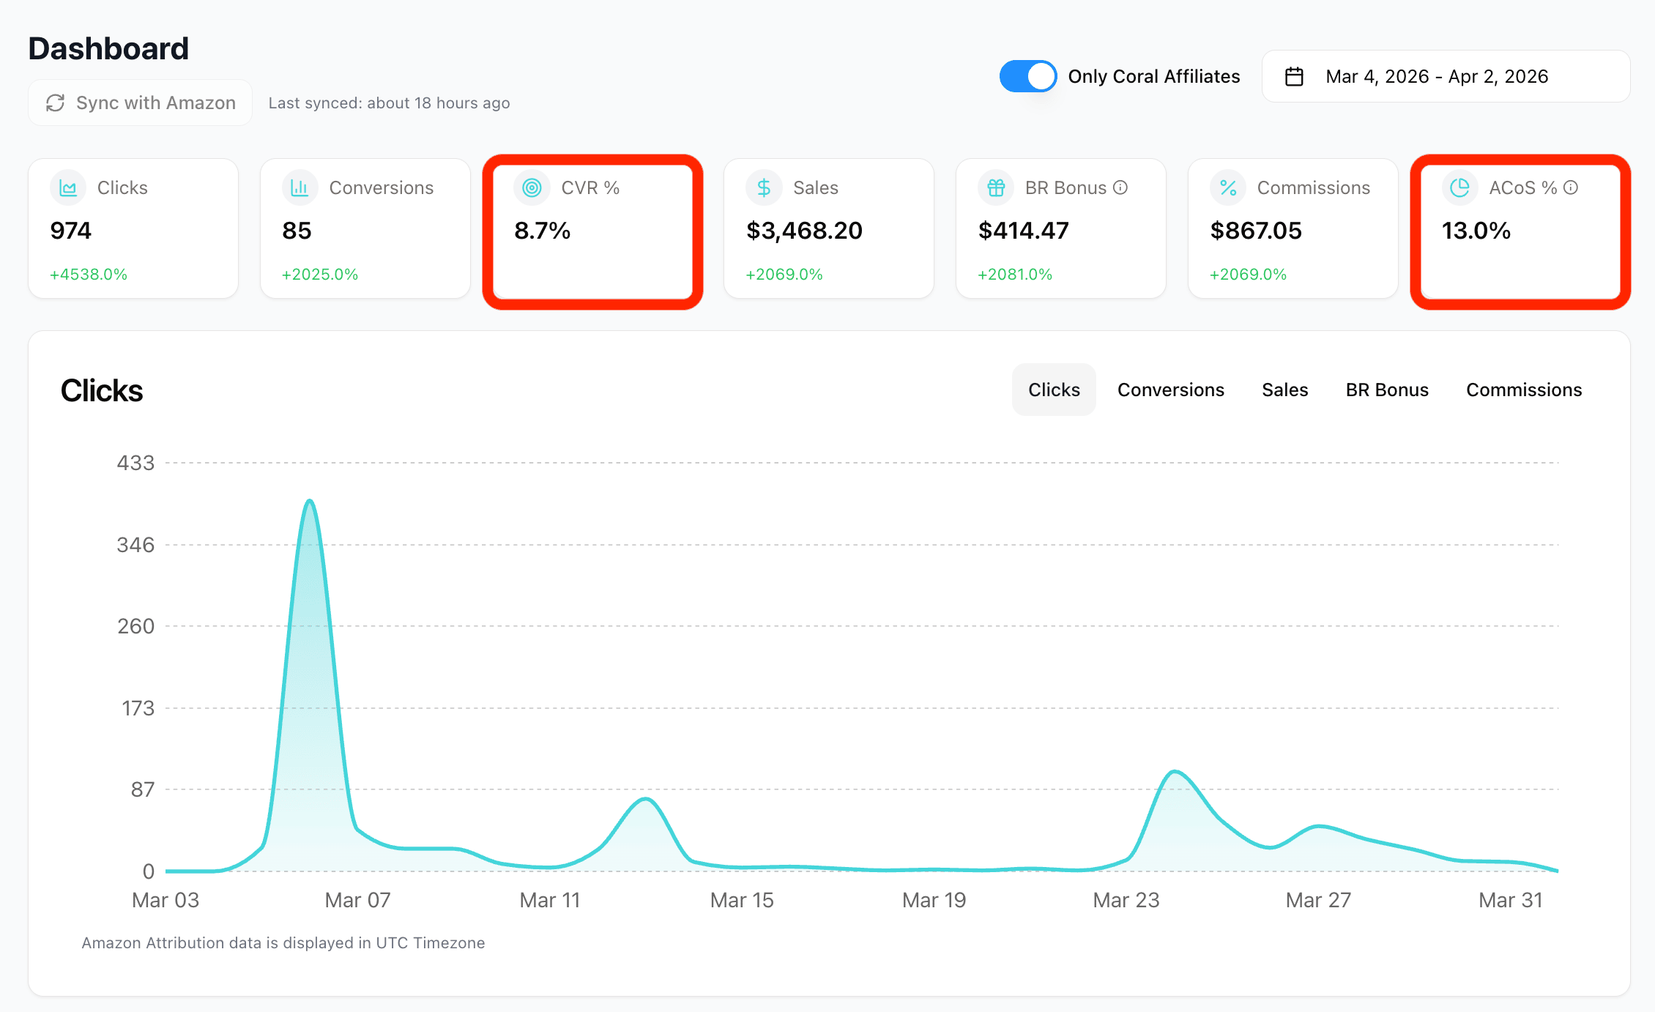1655x1012 pixels.
Task: Click the Commissions $867.05 value
Action: click(x=1256, y=231)
